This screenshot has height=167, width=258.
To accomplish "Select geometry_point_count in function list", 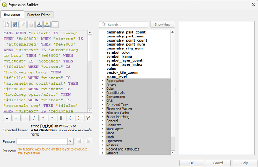I will (x=127, y=40).
